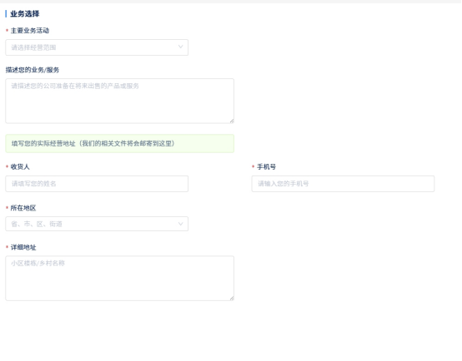The image size is (462, 361).
Task: Focus the 描述您的业务/服务 description textarea
Action: pos(119,101)
